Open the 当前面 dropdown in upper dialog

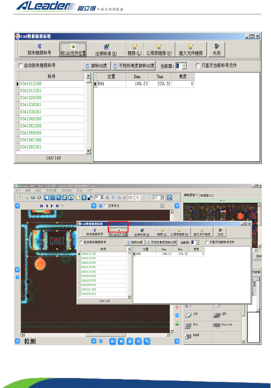pyautogui.click(x=184, y=66)
